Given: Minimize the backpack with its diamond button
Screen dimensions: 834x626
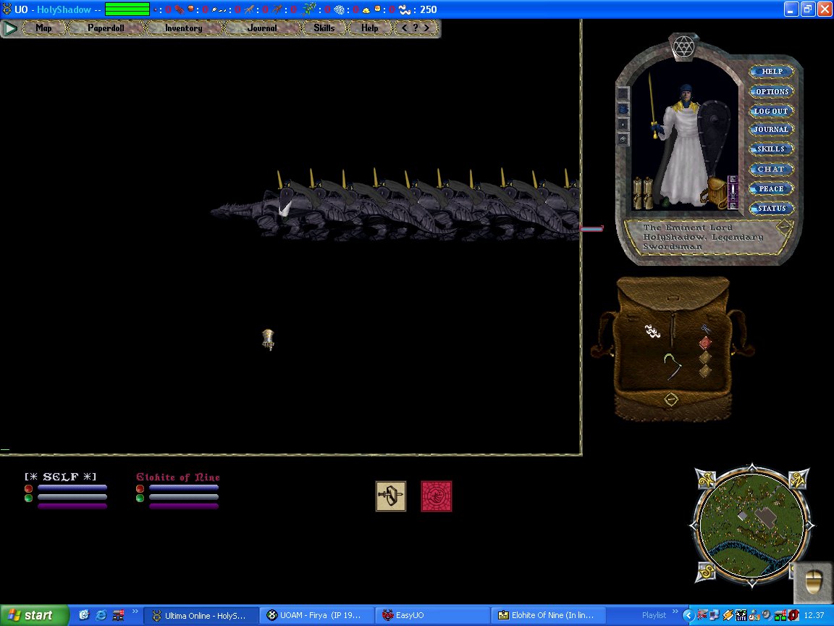Looking at the screenshot, I should click(670, 398).
